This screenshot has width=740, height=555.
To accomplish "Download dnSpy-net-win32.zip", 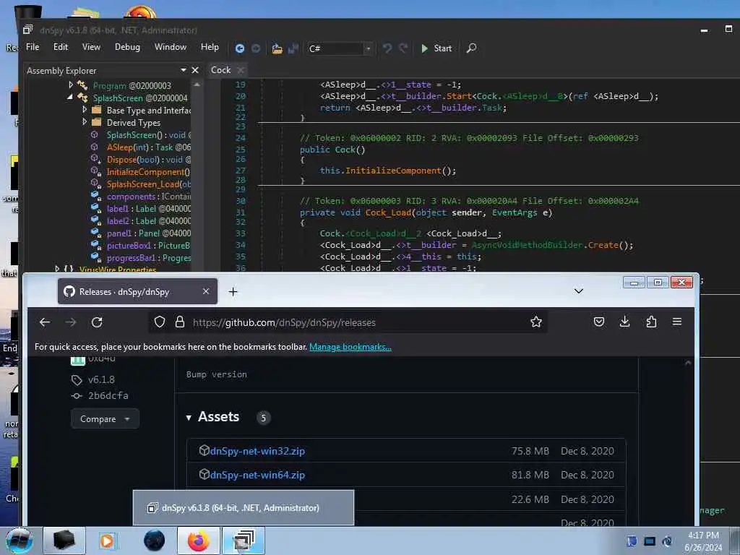I will (257, 451).
